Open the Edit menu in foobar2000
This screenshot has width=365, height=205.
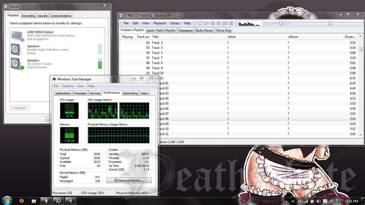tap(135, 23)
